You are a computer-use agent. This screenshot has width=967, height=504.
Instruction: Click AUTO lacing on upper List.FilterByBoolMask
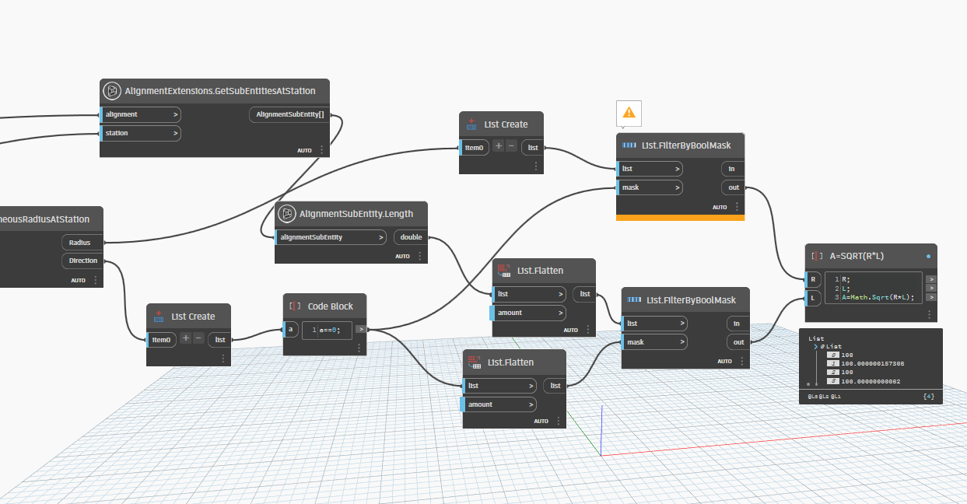(x=720, y=207)
